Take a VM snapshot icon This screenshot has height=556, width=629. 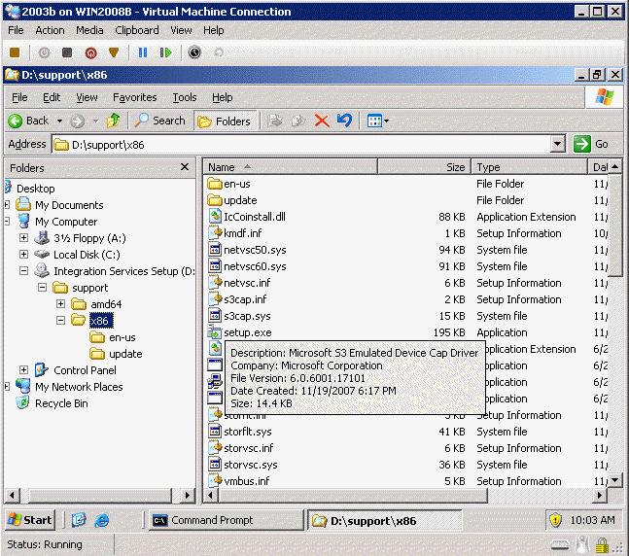coord(194,52)
